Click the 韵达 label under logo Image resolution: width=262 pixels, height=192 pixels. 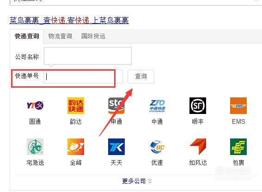tap(76, 121)
